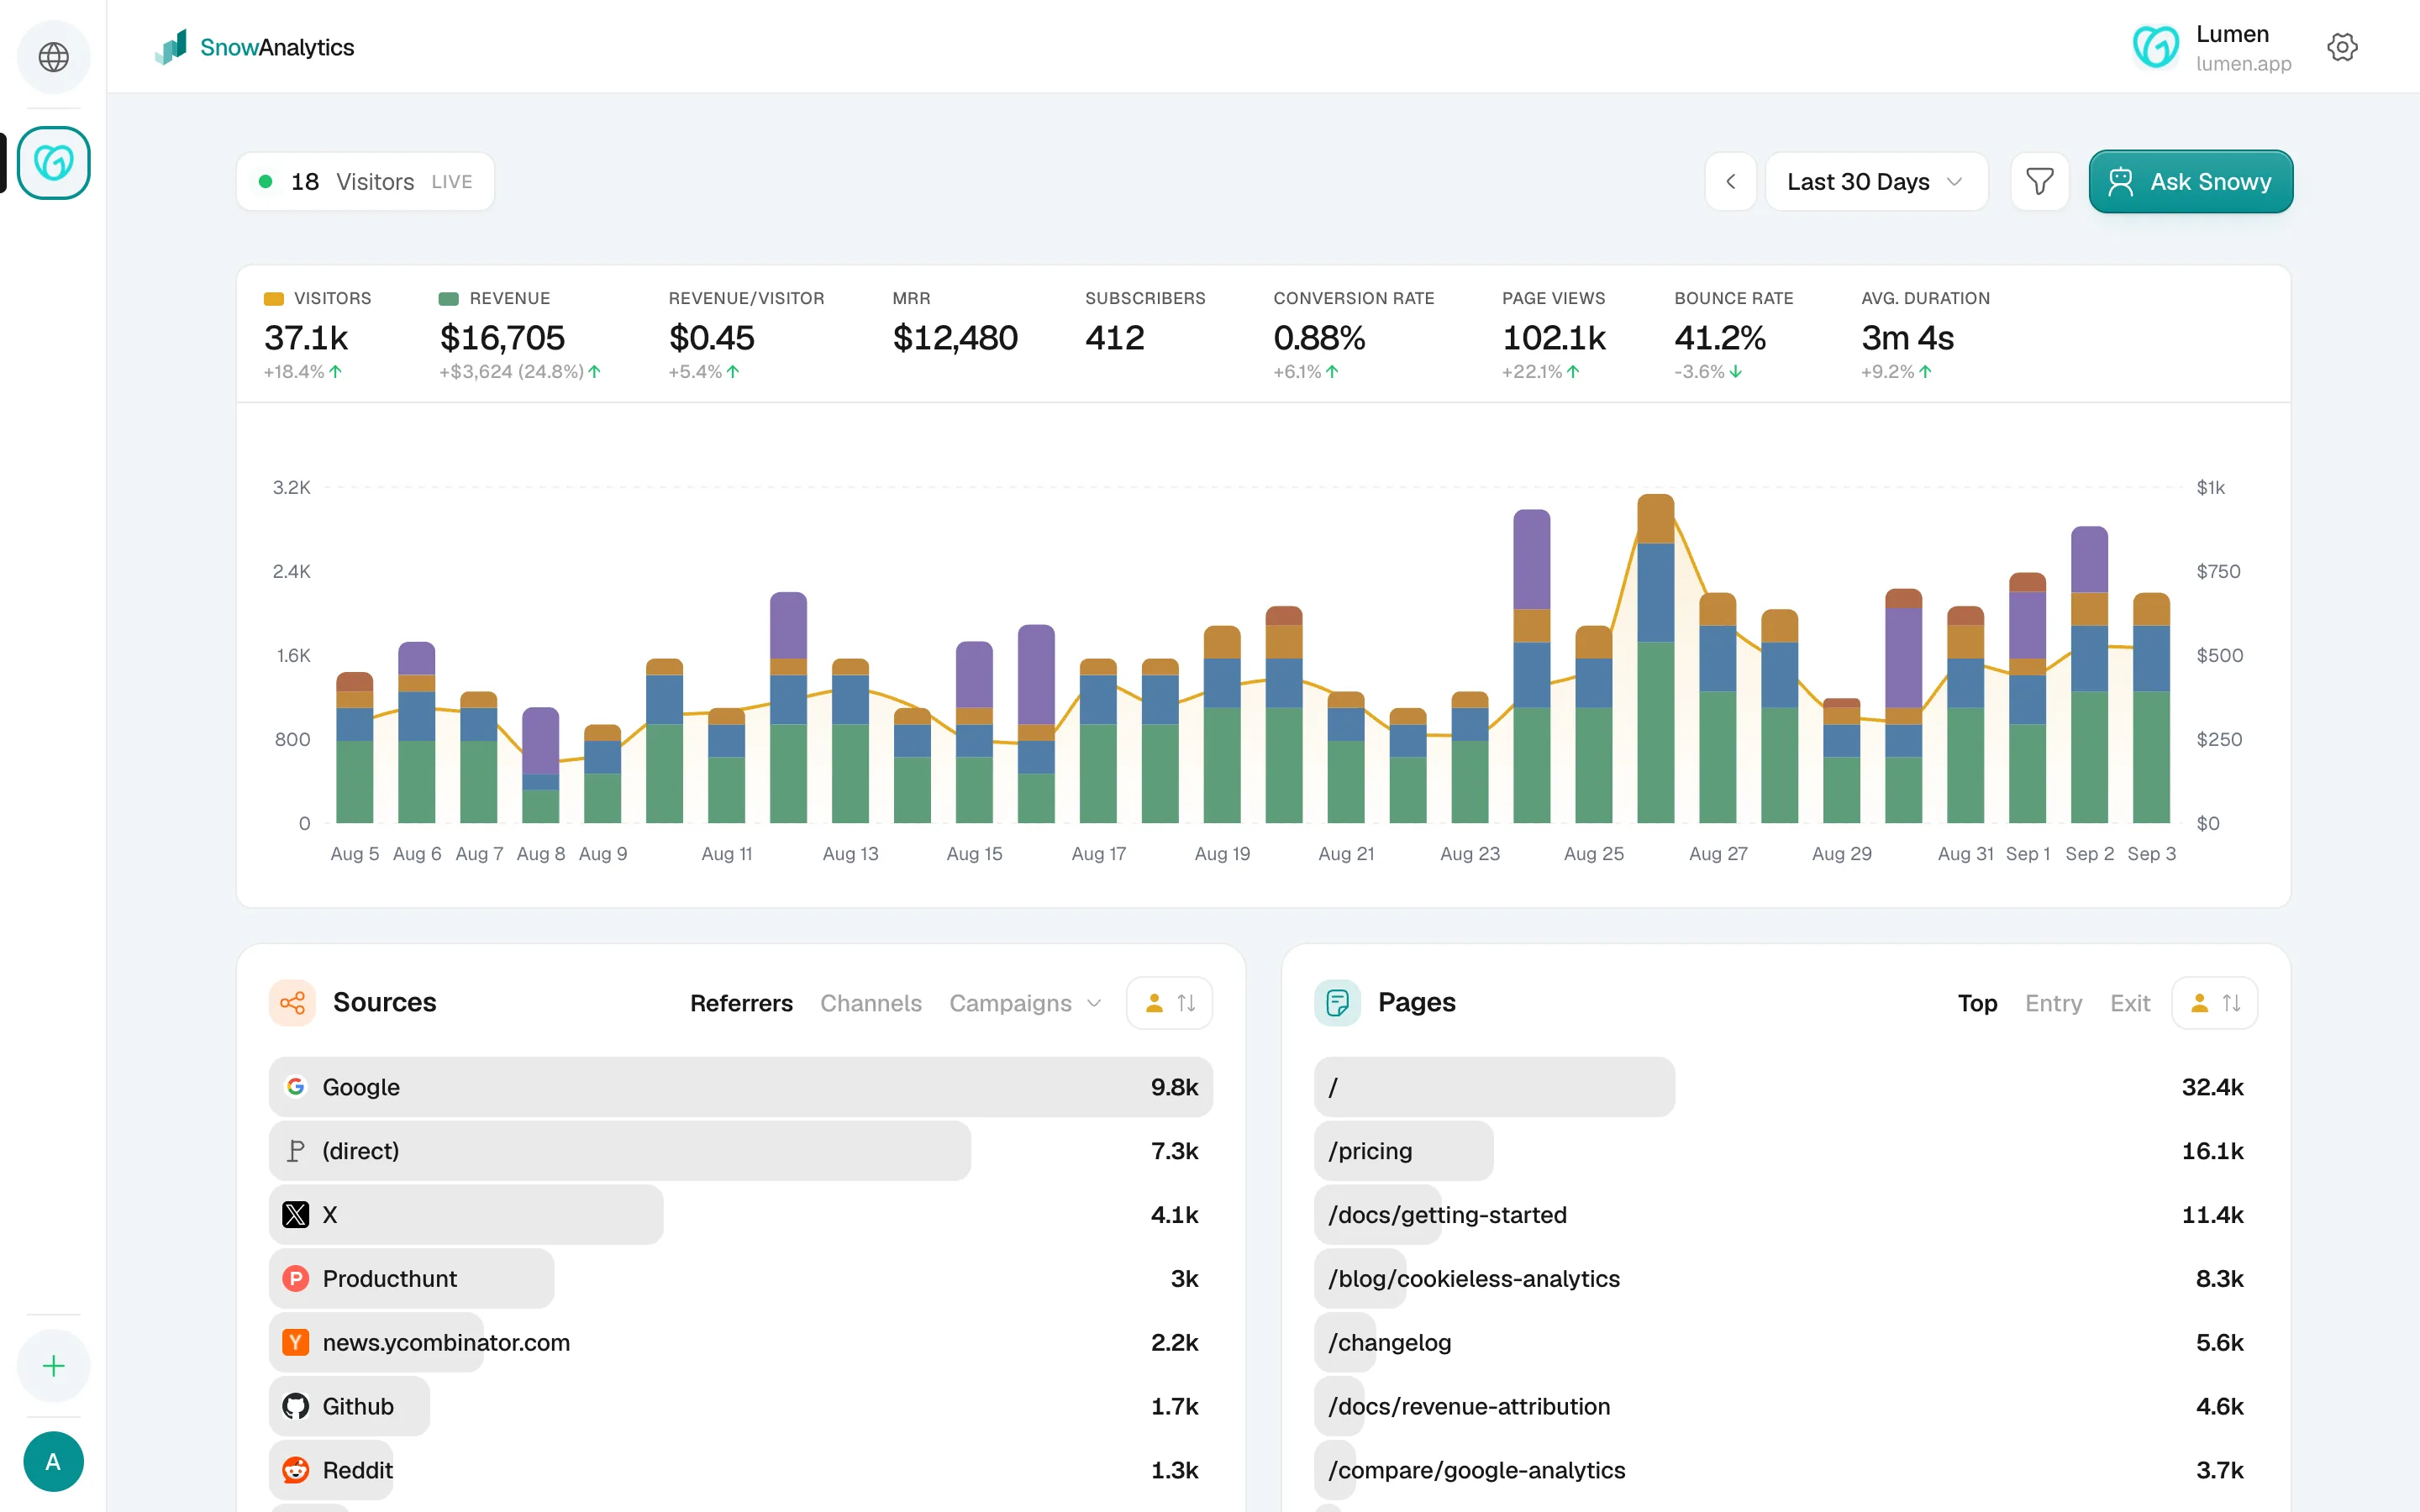Click the /docs/getting-started page row
Viewport: 2420px width, 1512px height.
(1785, 1215)
